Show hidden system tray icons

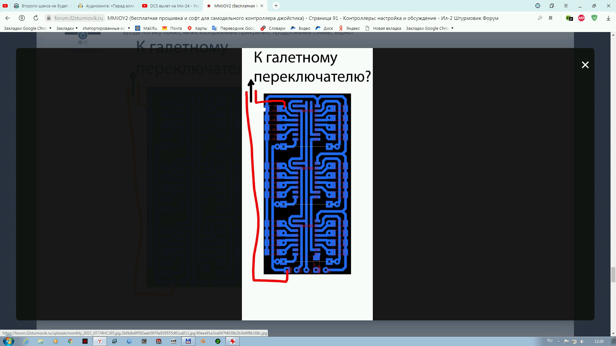[x=559, y=342]
